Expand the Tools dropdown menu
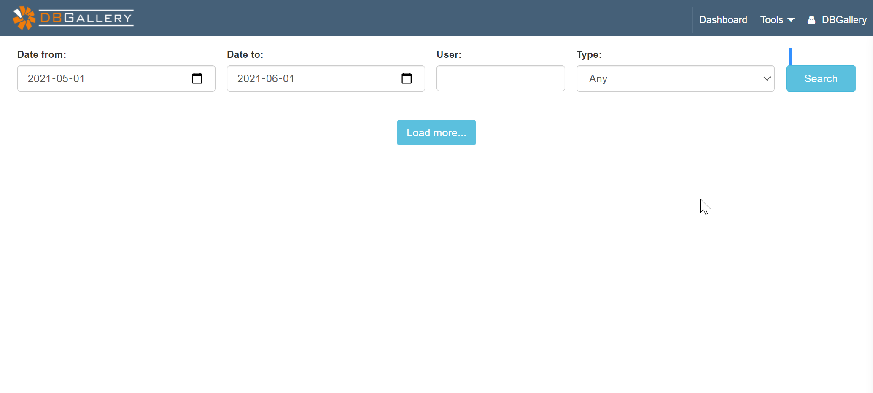This screenshot has height=393, width=873. (777, 20)
